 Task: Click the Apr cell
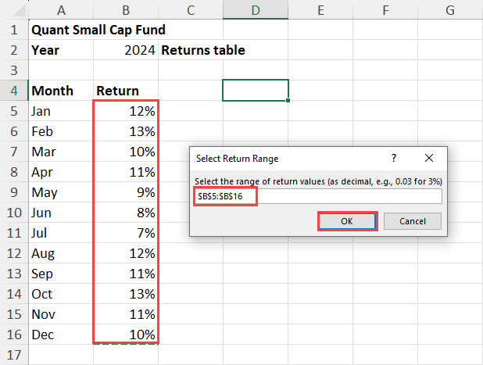61,172
